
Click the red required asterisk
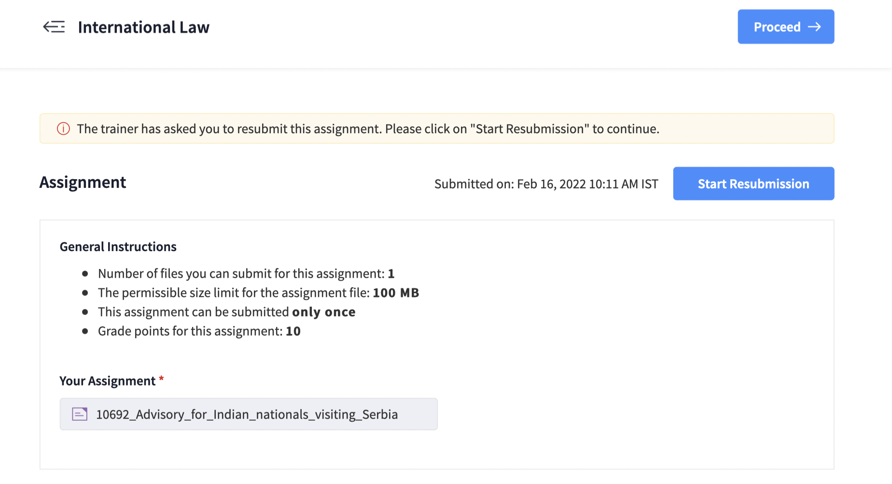point(161,379)
